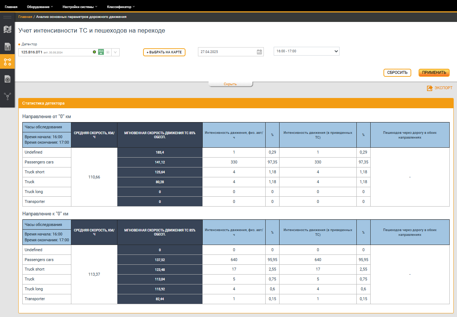Viewport: 457px width, 317px height.
Task: Open the Главная top menu item
Action: [11, 7]
